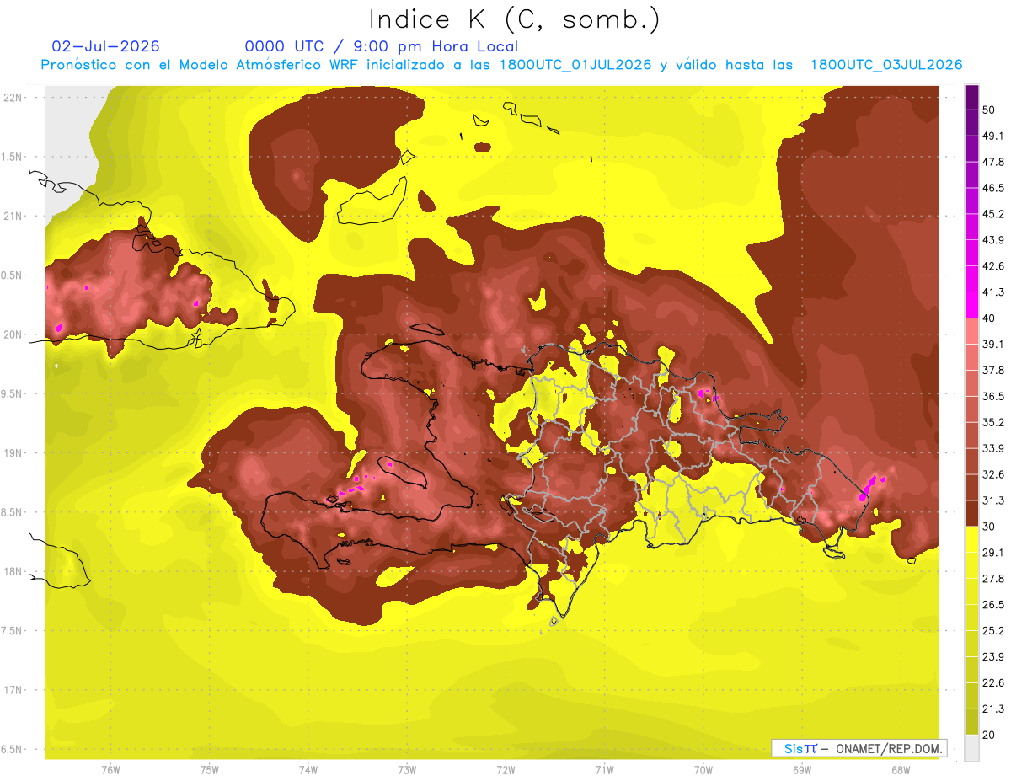Click legend value "43.9"
Screen dimensions: 1011x781
pos(992,240)
